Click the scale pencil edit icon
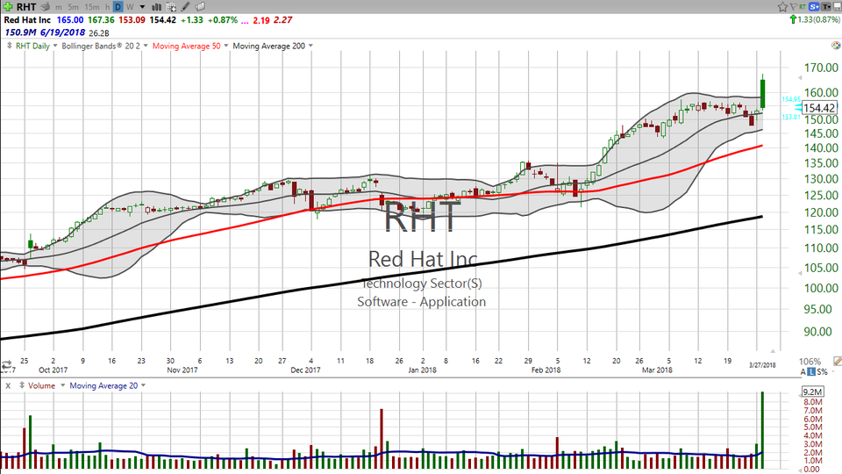The height and width of the screenshot is (474, 842). click(x=837, y=361)
